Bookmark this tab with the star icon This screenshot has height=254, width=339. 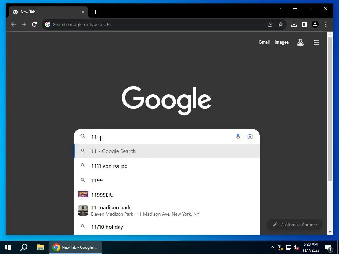coord(281,24)
